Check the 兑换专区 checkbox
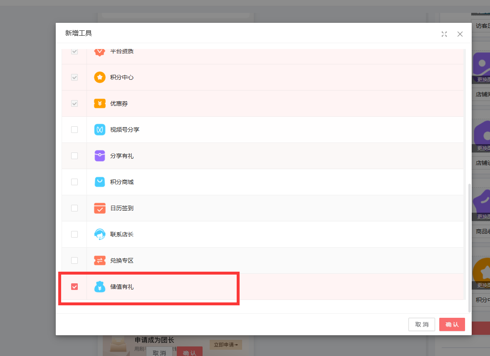The height and width of the screenshot is (356, 490). coord(74,260)
